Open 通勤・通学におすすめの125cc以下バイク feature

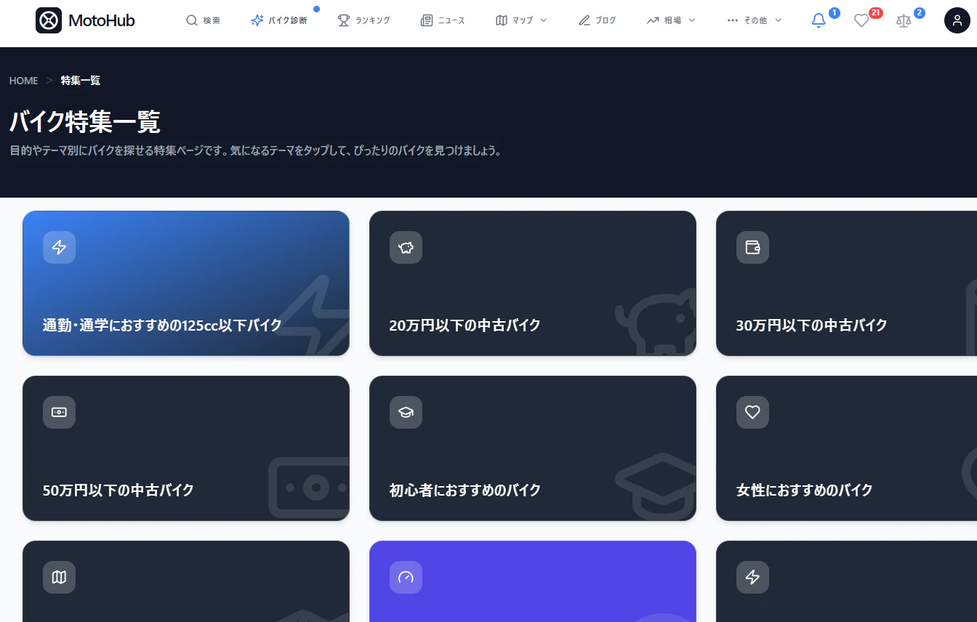pyautogui.click(x=186, y=283)
